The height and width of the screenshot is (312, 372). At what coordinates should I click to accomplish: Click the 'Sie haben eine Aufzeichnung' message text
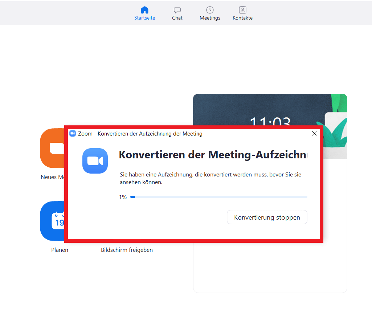click(x=210, y=178)
